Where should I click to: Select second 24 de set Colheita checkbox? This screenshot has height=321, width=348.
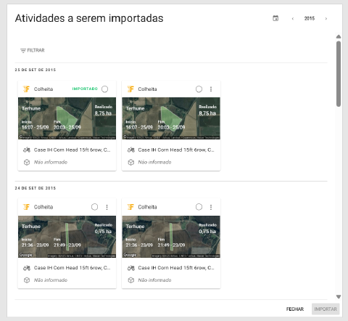(199, 207)
